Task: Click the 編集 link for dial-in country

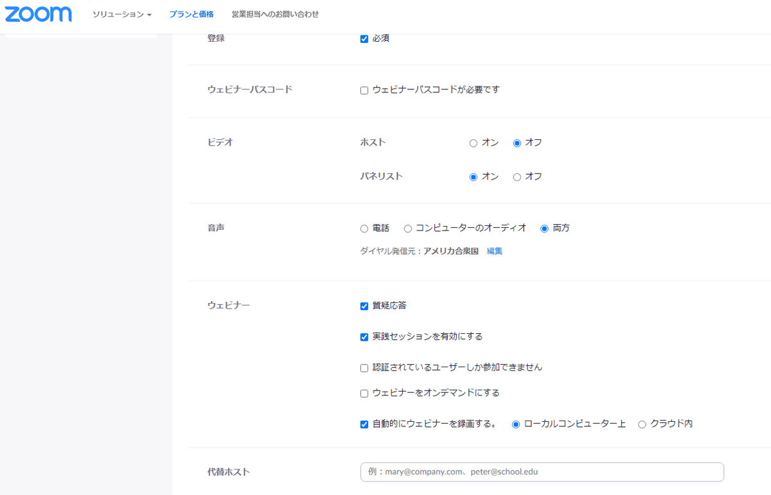Action: click(493, 251)
